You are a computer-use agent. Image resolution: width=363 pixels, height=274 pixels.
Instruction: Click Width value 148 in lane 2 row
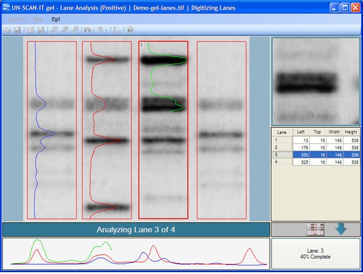(x=334, y=148)
